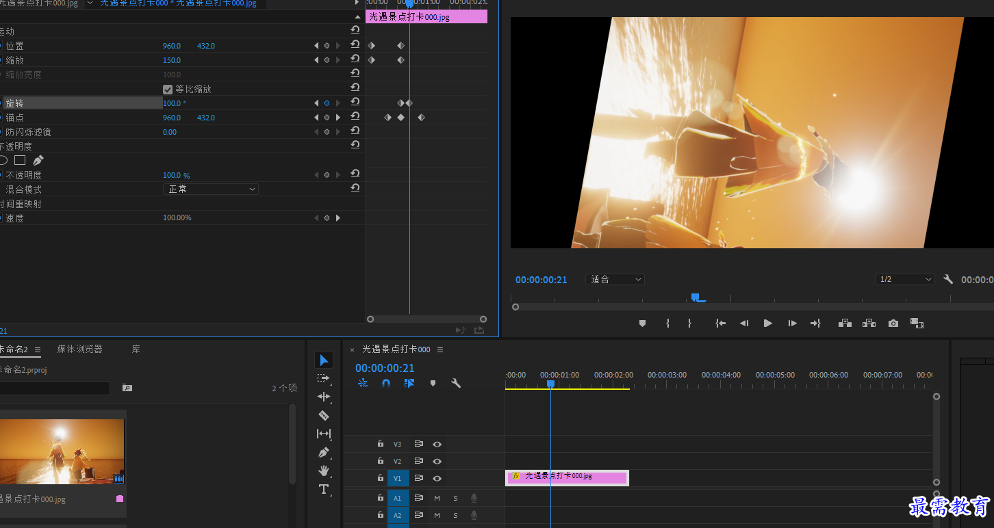This screenshot has width=994, height=528.
Task: Toggle the 等比缩放 checkbox
Action: [x=168, y=89]
